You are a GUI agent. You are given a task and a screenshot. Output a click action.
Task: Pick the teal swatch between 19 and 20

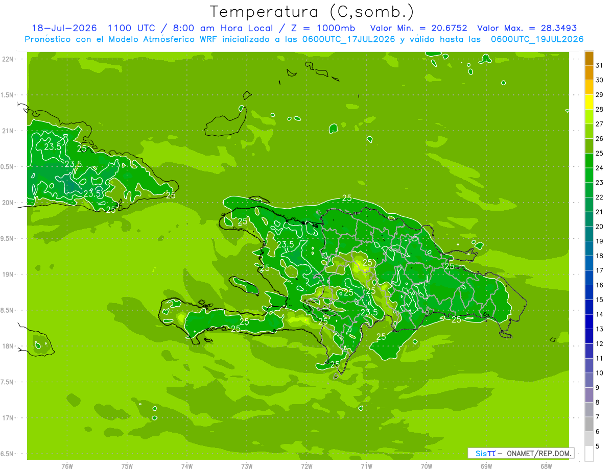pos(589,234)
